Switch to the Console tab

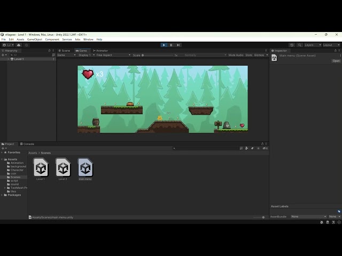click(x=27, y=144)
